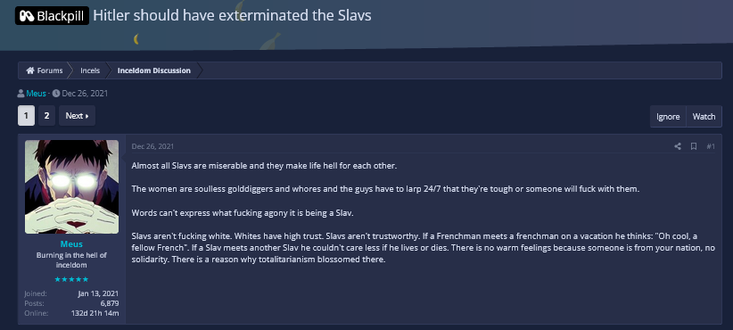Screen dimensions: 733x330
Task: Open the Incels breadcrumb section
Action: (x=90, y=70)
